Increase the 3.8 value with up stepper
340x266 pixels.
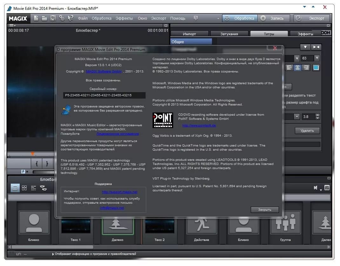[317, 115]
